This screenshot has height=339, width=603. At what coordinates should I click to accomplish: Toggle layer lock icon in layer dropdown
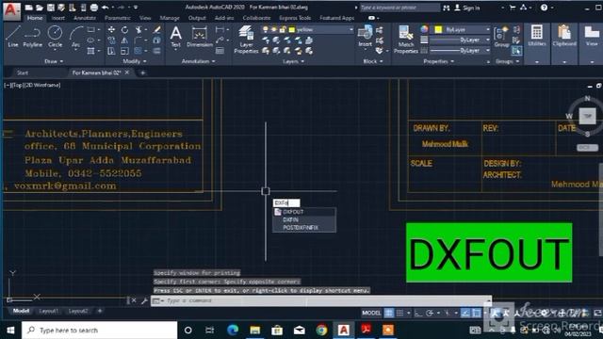pyautogui.click(x=283, y=29)
